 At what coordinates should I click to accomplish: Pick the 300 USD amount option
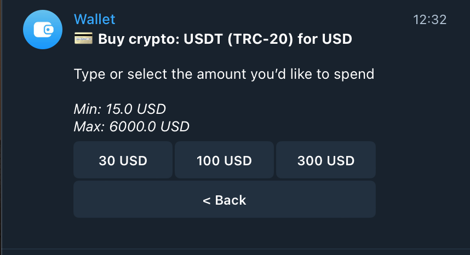(x=325, y=161)
